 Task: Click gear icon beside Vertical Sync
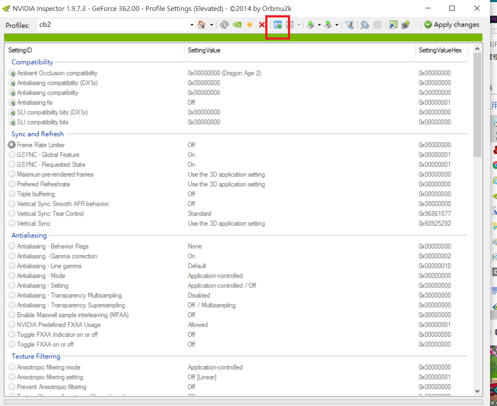[x=11, y=223]
